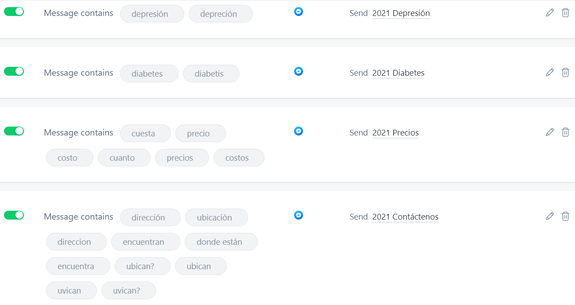The height and width of the screenshot is (305, 575).
Task: Click Messenger icon in the dirección row
Action: point(299,215)
